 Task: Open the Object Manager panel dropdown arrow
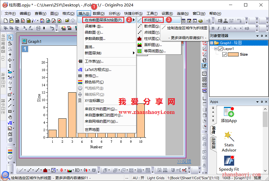258,36
